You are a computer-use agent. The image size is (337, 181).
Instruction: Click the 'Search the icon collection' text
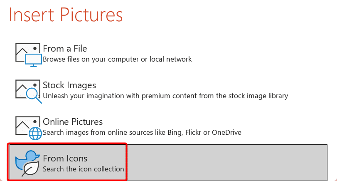pyautogui.click(x=84, y=169)
